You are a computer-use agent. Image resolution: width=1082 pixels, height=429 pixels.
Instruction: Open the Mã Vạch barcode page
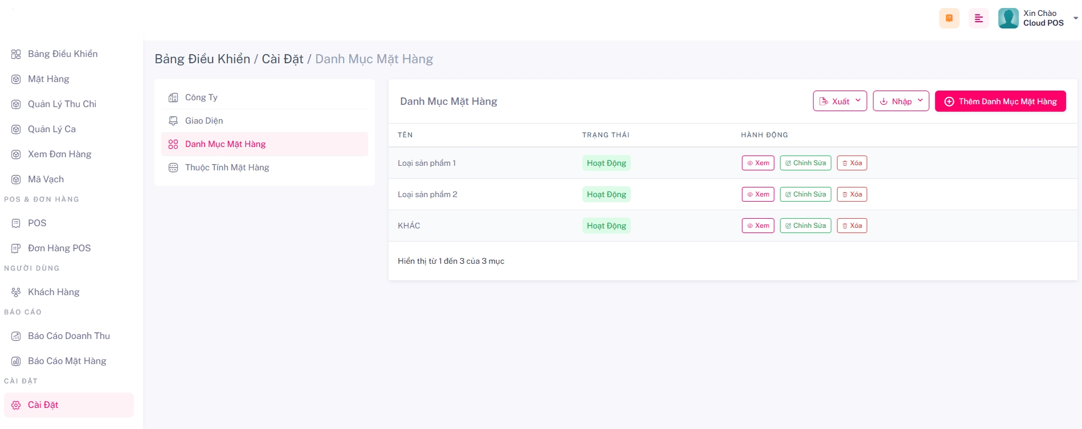[46, 179]
